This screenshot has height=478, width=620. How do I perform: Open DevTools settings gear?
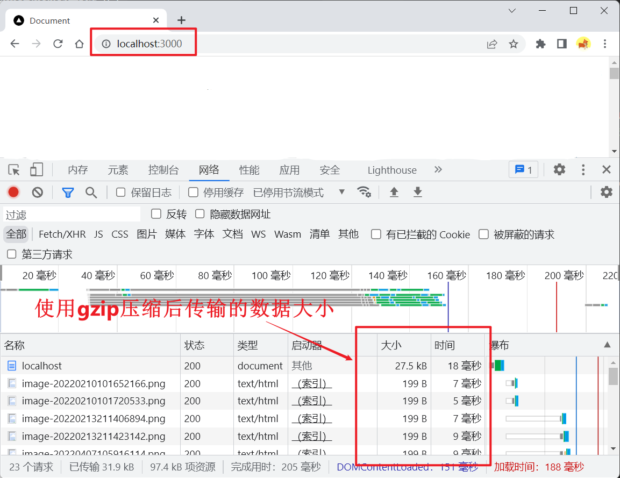tap(559, 169)
